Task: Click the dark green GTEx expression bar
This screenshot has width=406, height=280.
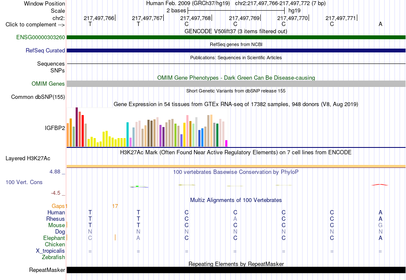Action: click(x=217, y=136)
